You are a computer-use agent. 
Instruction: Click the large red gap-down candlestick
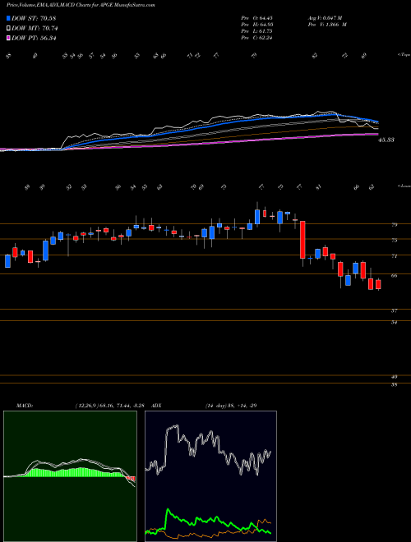click(x=302, y=240)
